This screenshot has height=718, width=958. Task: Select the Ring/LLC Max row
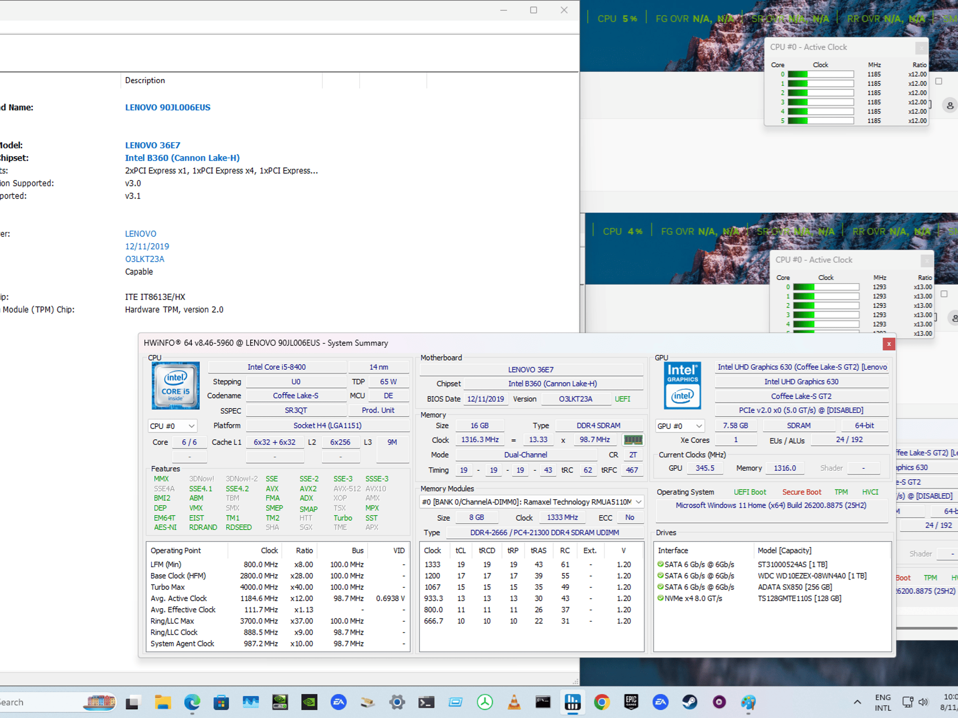pos(278,621)
